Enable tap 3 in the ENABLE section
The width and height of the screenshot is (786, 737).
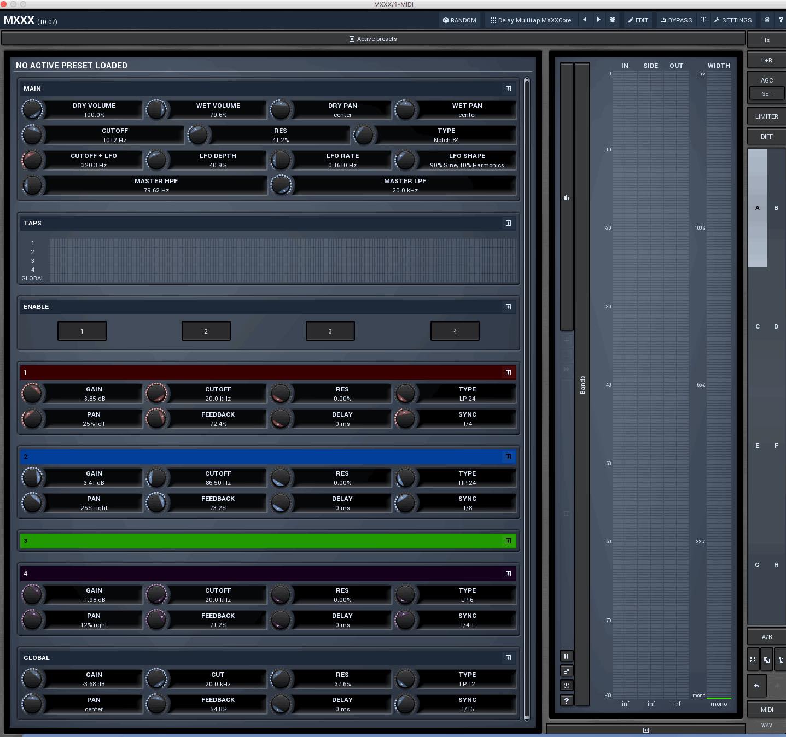point(330,331)
